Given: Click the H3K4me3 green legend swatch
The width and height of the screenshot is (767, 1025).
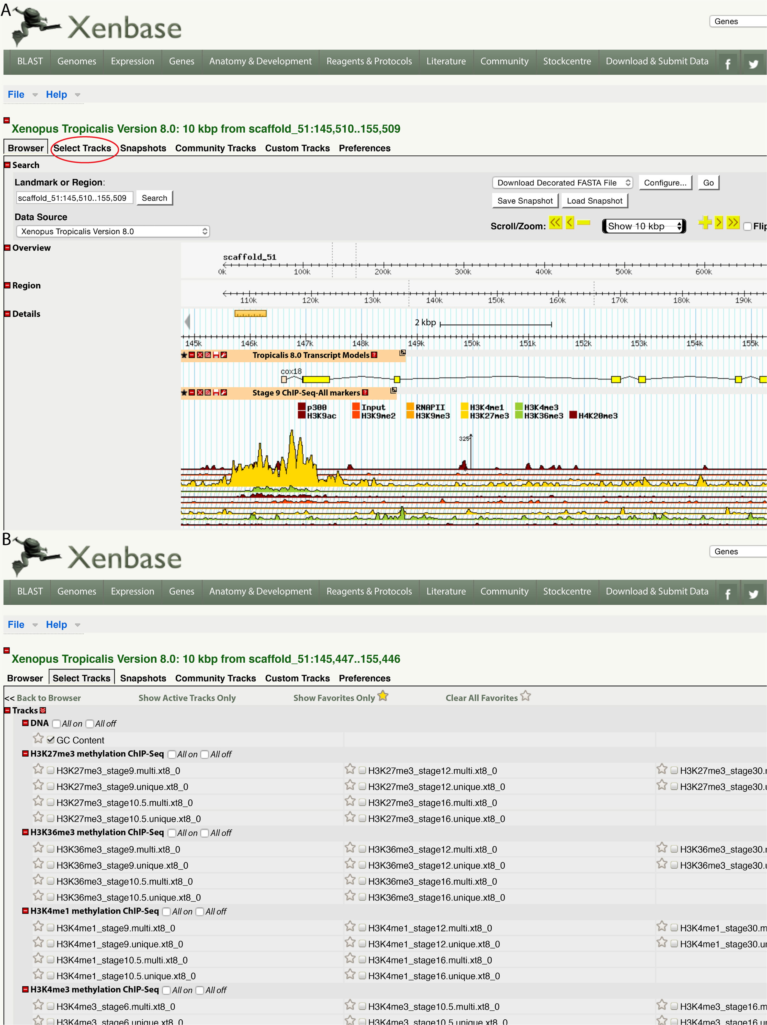Looking at the screenshot, I should point(519,407).
